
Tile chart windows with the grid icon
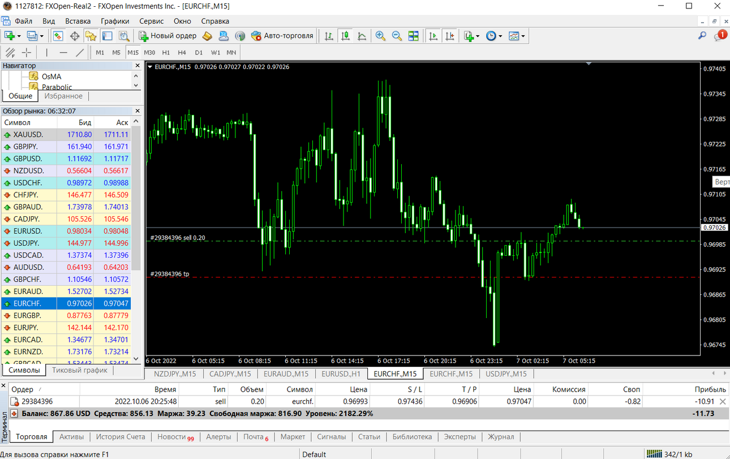tap(413, 36)
